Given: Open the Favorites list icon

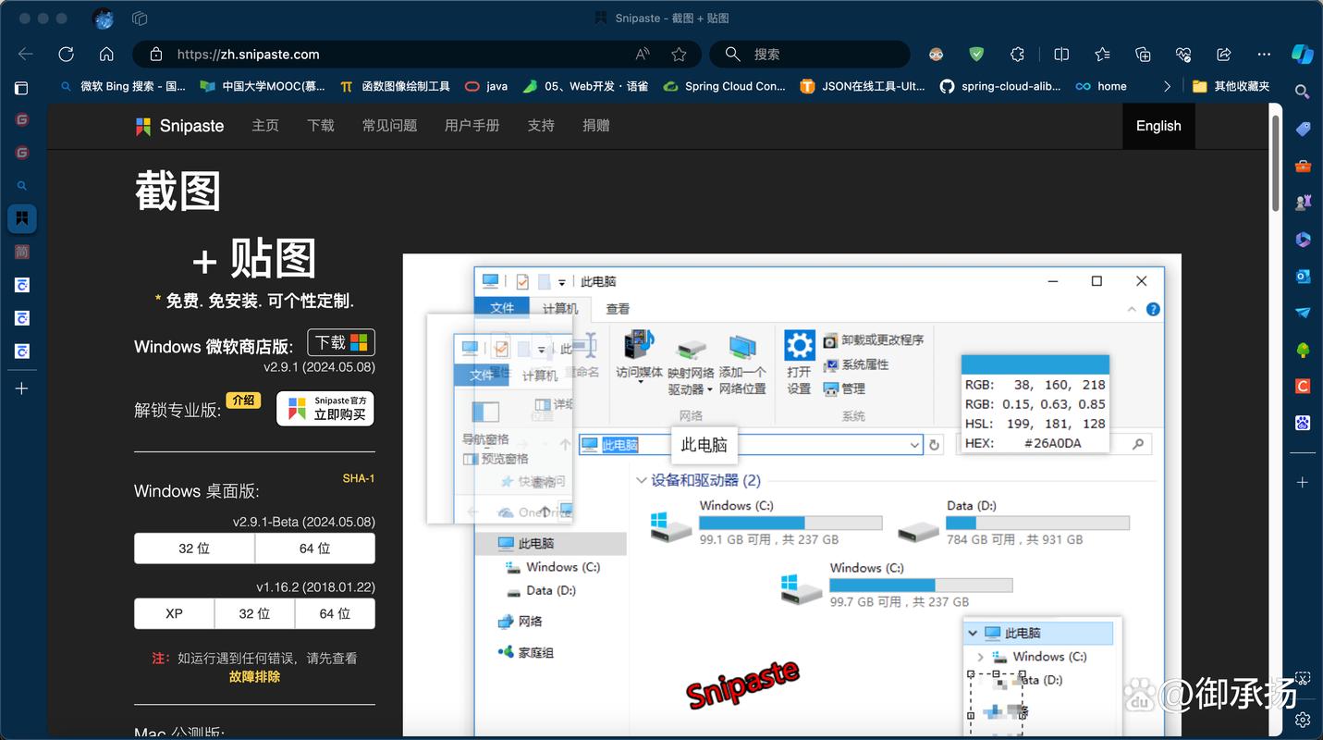Looking at the screenshot, I should click(x=1102, y=55).
